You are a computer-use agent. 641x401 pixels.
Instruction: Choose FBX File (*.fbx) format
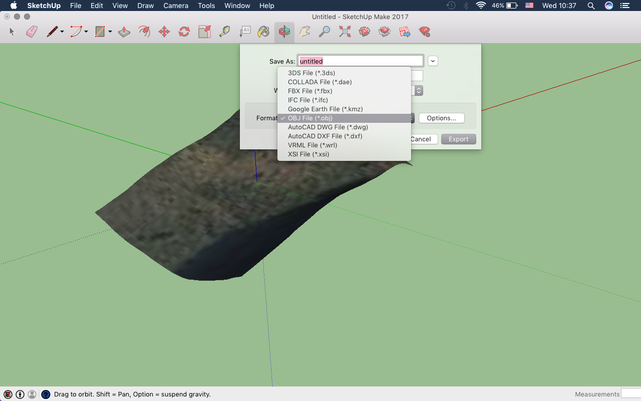coord(344,91)
